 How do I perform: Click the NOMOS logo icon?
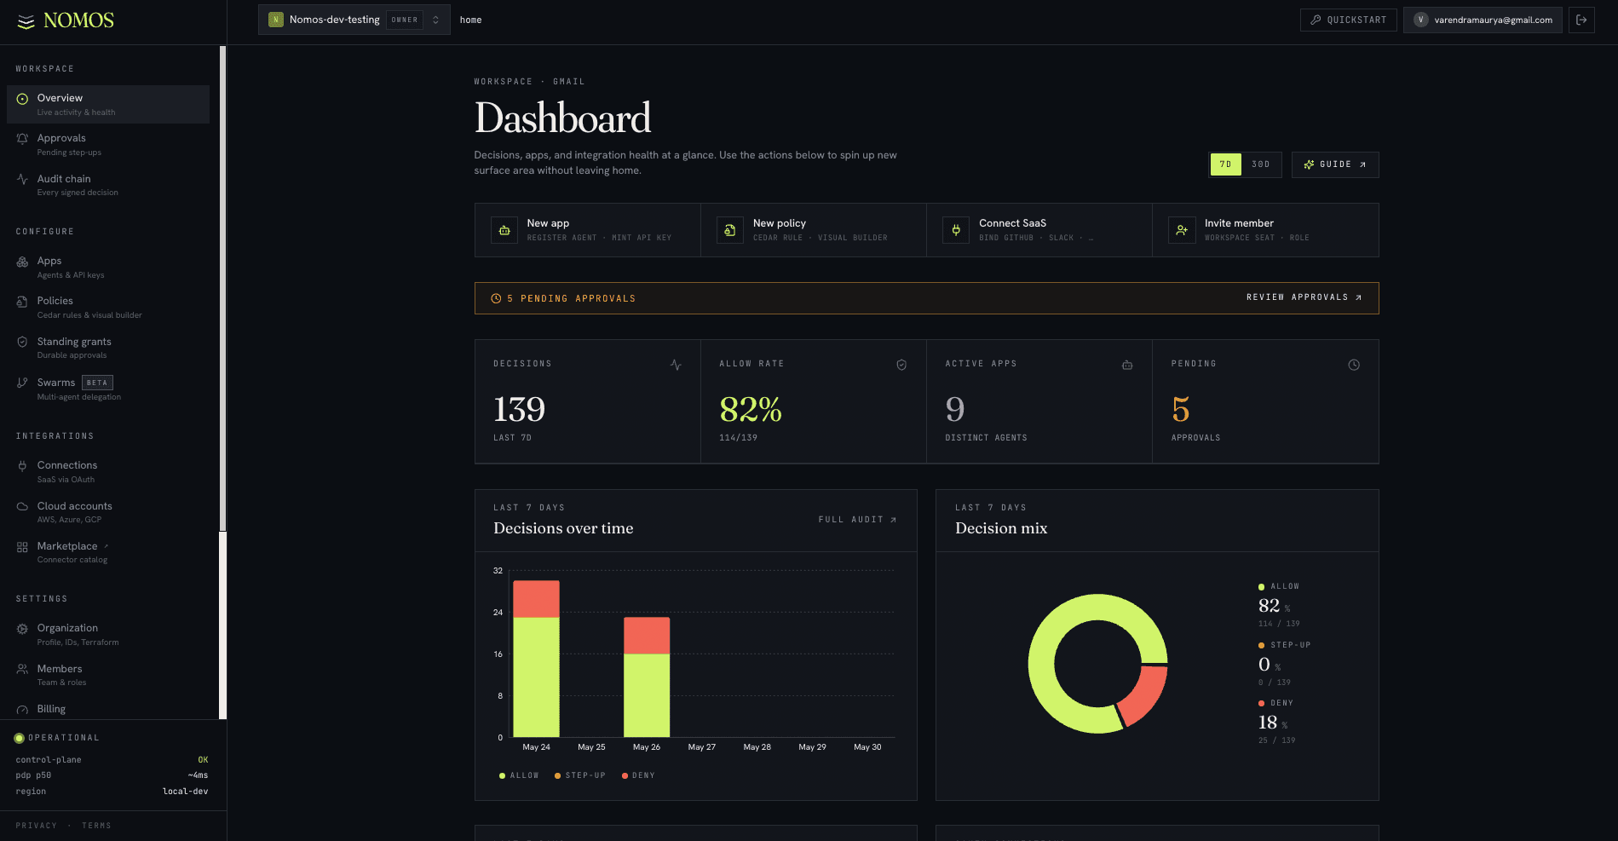pos(26,21)
